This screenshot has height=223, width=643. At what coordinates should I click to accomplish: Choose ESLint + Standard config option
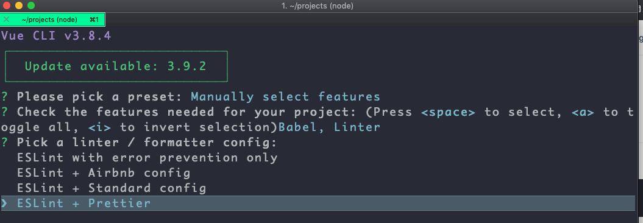[x=111, y=188]
